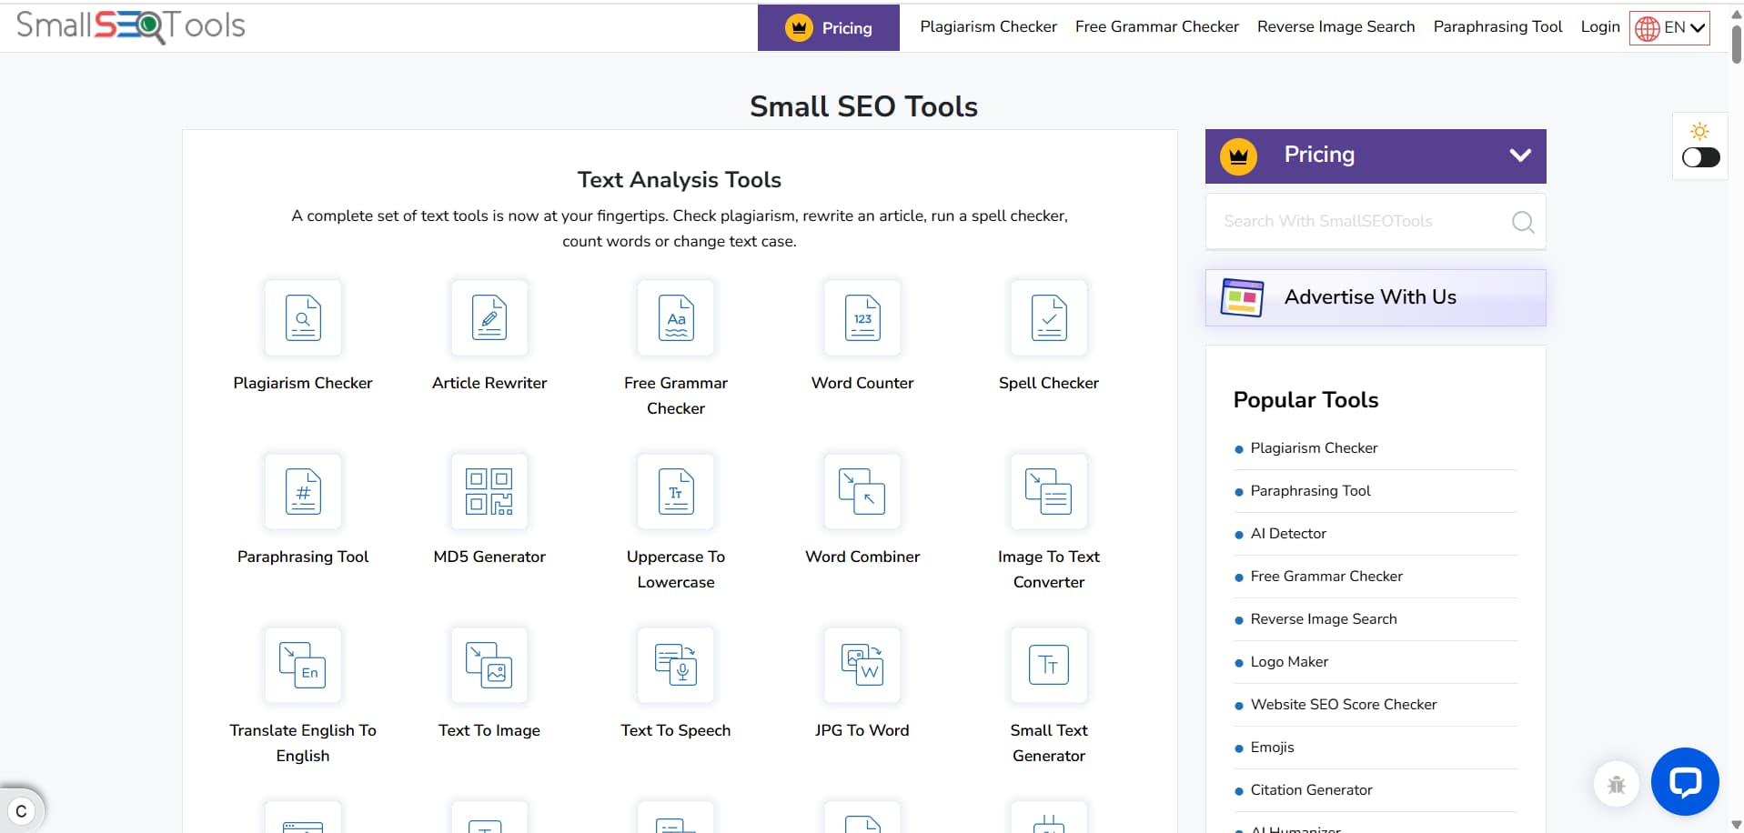1744x833 pixels.
Task: Expand the sidebar Pricing chevron
Action: [1520, 156]
